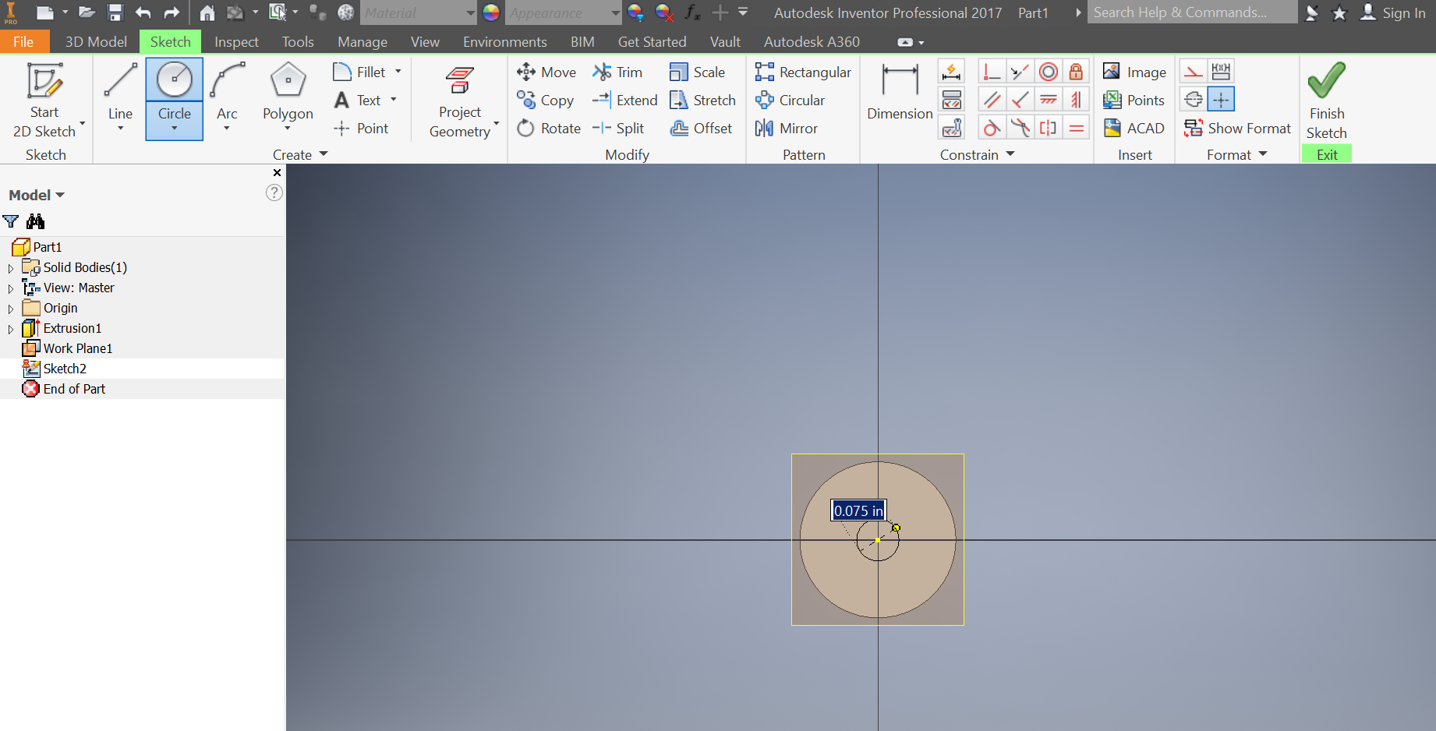Open the Fillet dropdown arrow

(398, 72)
